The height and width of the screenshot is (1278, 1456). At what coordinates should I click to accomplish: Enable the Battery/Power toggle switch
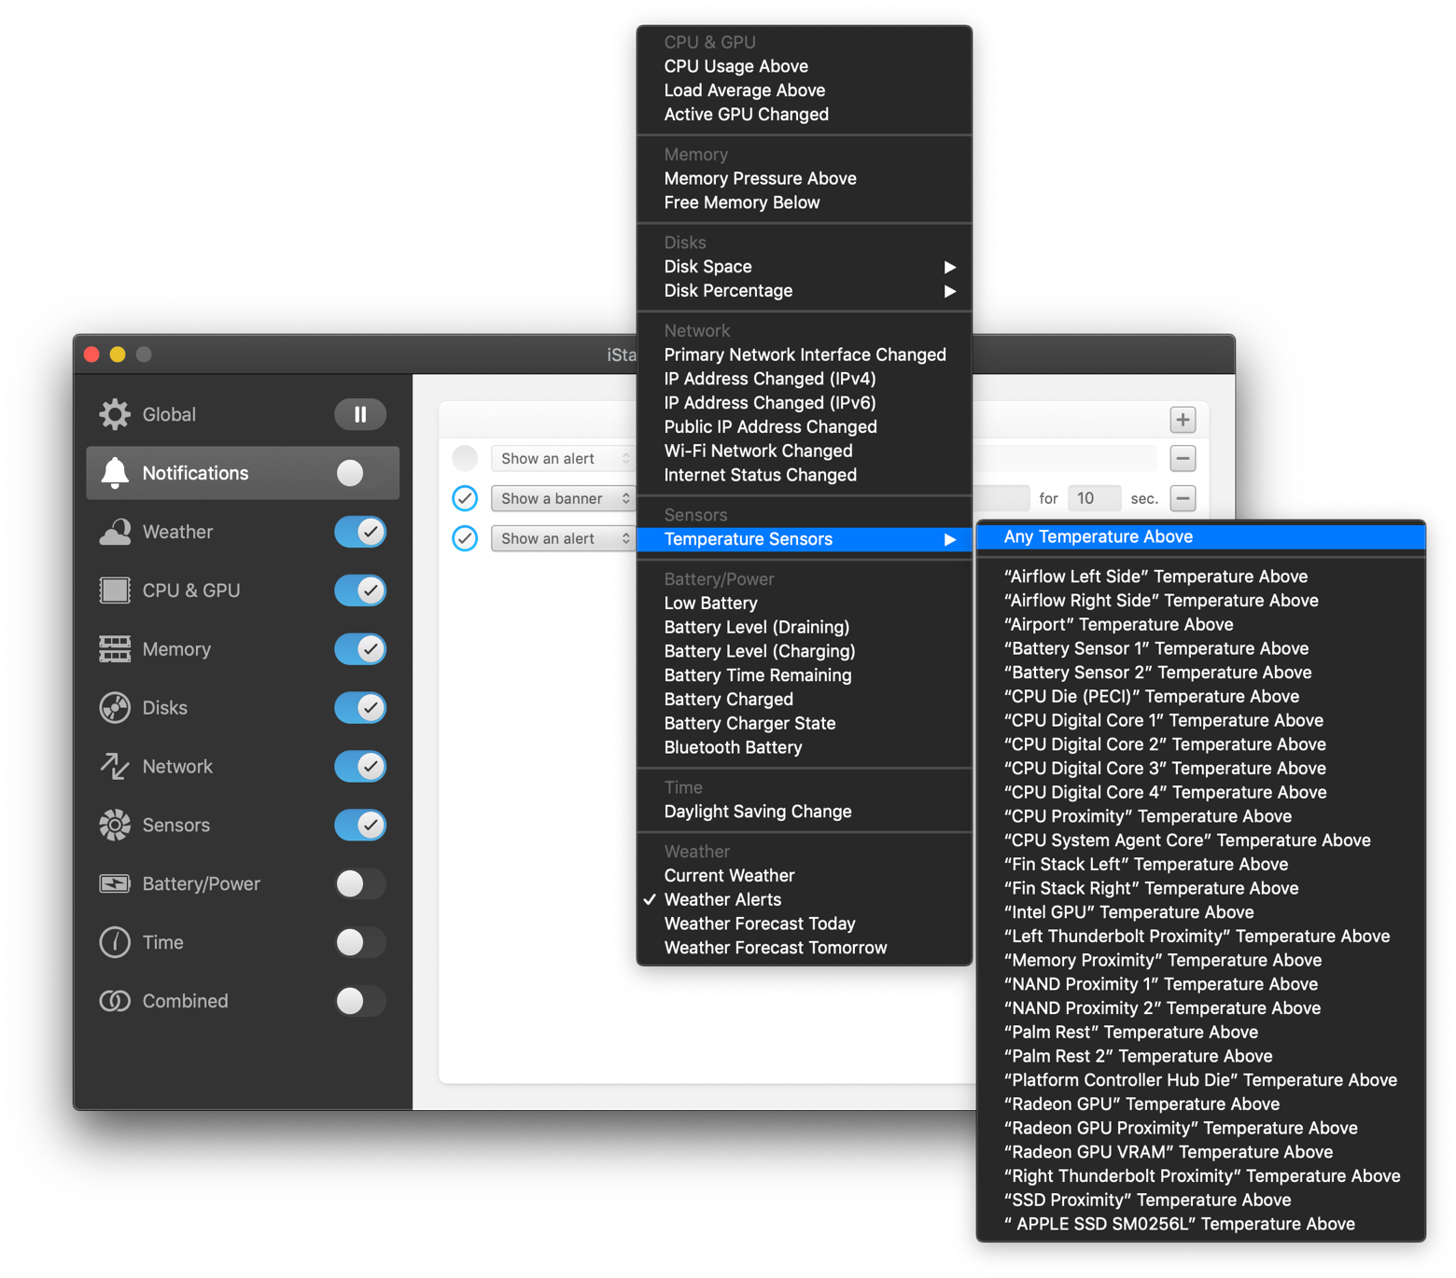[x=360, y=883]
